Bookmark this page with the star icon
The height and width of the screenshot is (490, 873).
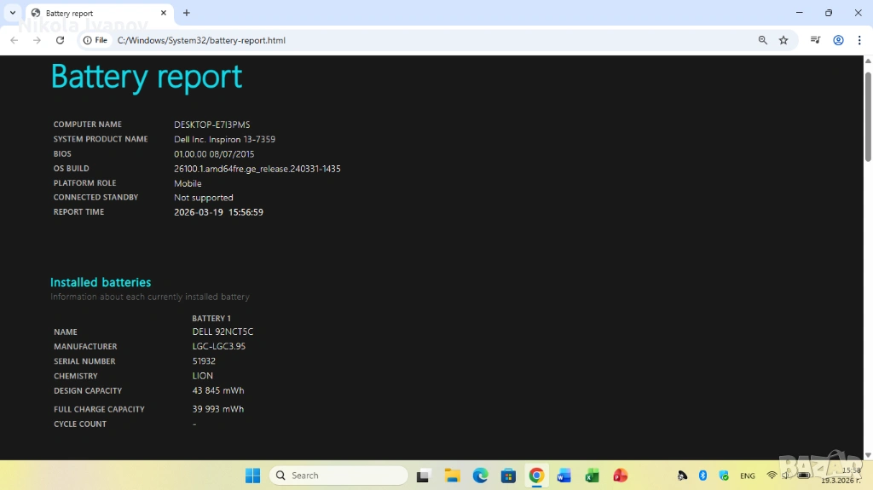pyautogui.click(x=783, y=40)
